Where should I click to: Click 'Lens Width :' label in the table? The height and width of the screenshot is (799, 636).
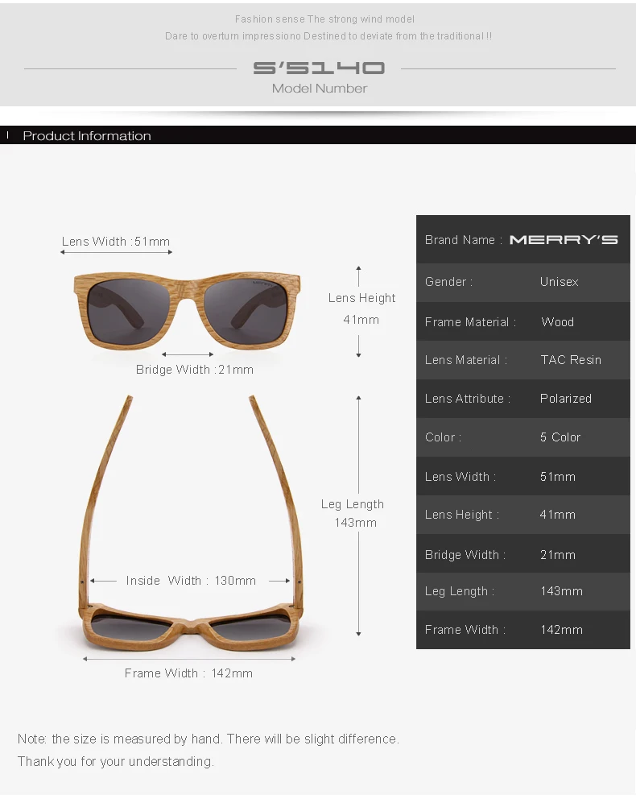click(x=460, y=477)
